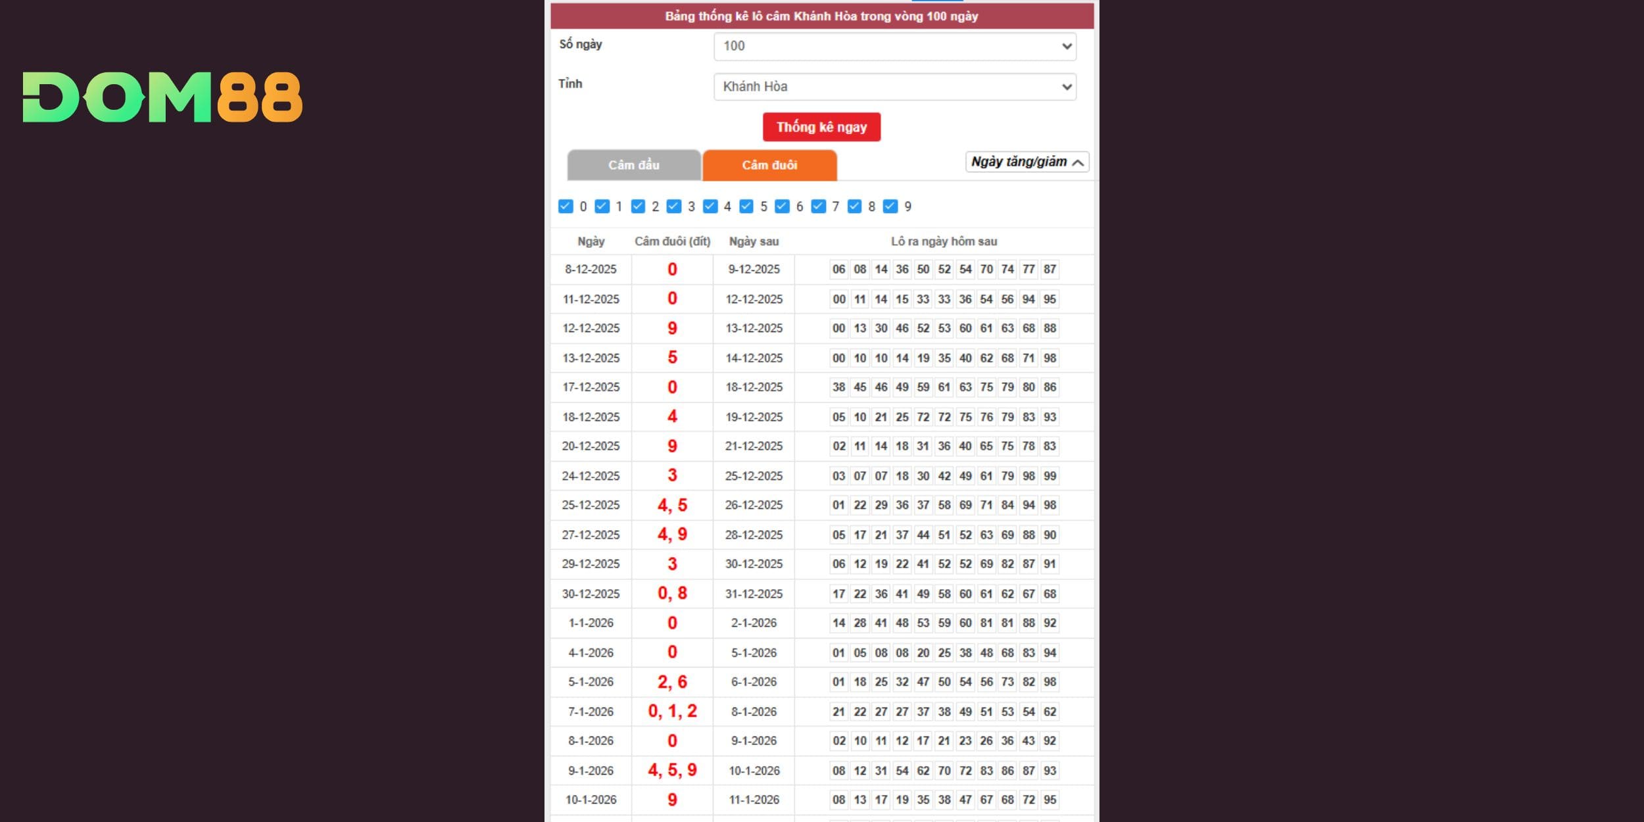Select the Câm đuôi tab

tap(769, 165)
